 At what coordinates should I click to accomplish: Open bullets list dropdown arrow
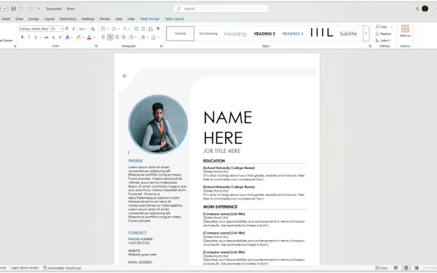[x=108, y=29]
